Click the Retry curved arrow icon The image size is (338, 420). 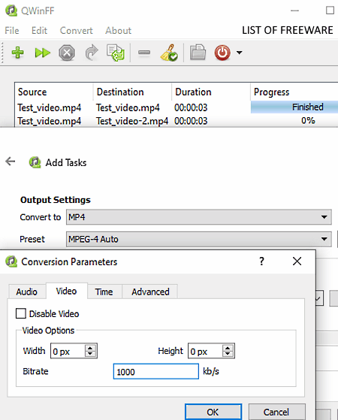[x=92, y=53]
